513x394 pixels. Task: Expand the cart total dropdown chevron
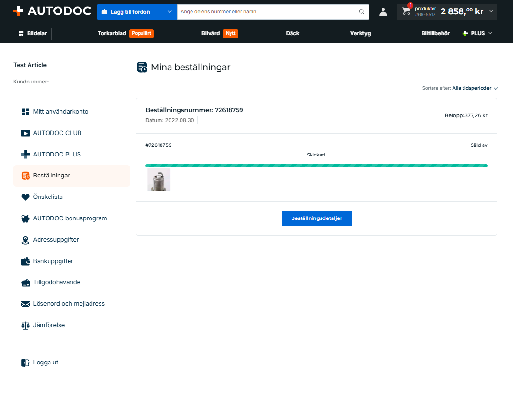pyautogui.click(x=491, y=11)
